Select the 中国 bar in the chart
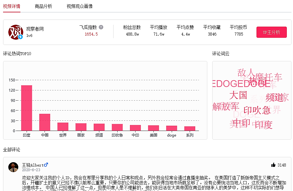Screen dimensions: 293x191 45,122
